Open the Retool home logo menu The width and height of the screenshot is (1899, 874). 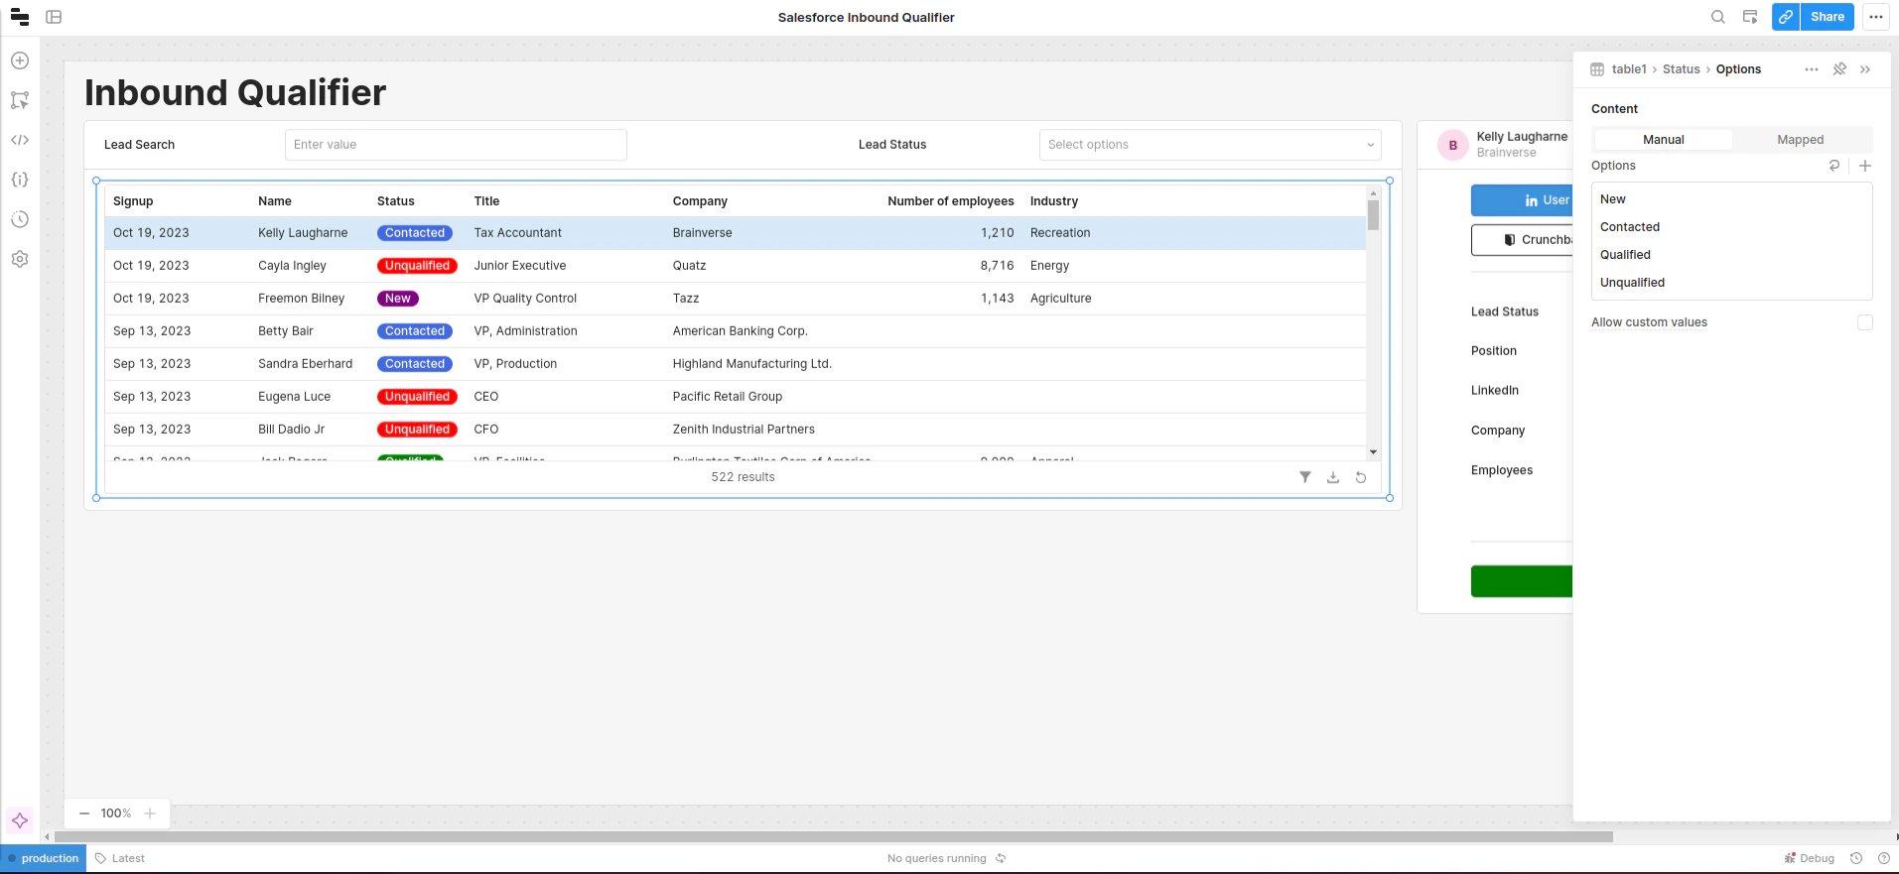(x=20, y=17)
